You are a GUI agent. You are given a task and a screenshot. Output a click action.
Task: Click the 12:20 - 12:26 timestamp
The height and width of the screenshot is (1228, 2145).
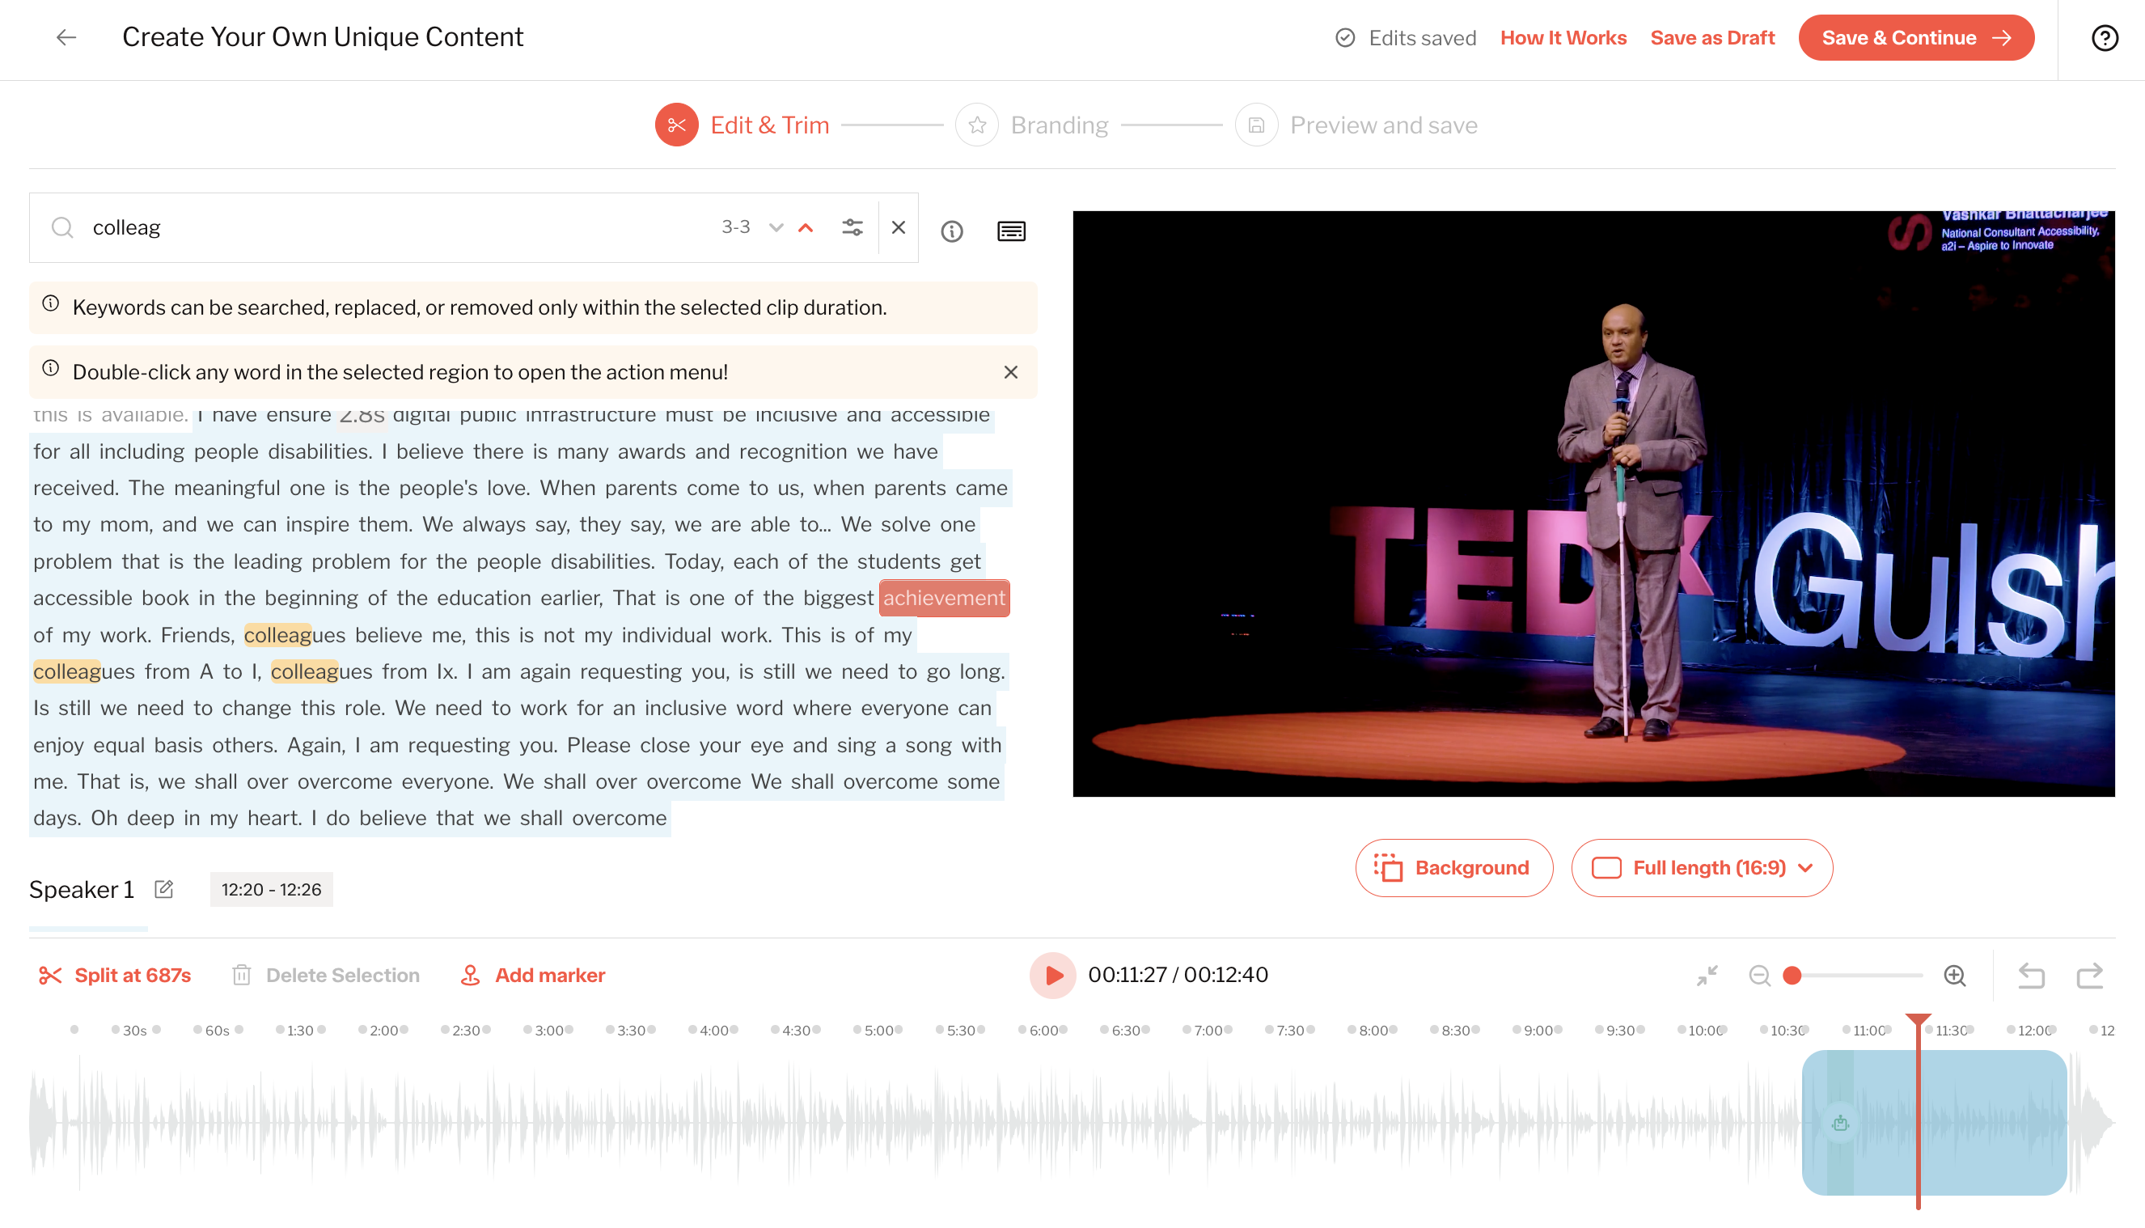271,889
